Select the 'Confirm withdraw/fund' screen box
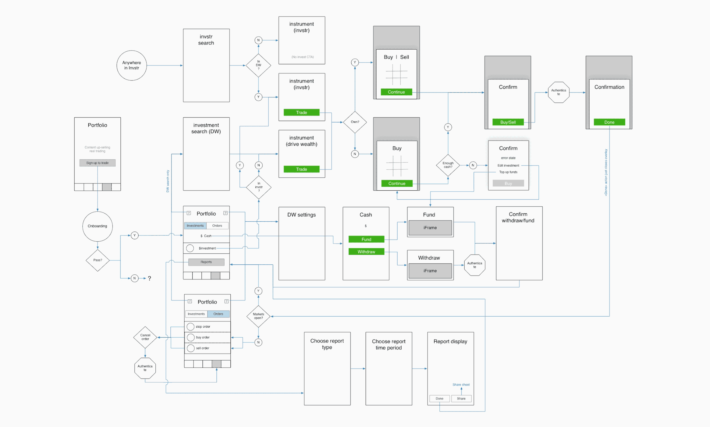Screen dimensions: 710x427 [519, 243]
